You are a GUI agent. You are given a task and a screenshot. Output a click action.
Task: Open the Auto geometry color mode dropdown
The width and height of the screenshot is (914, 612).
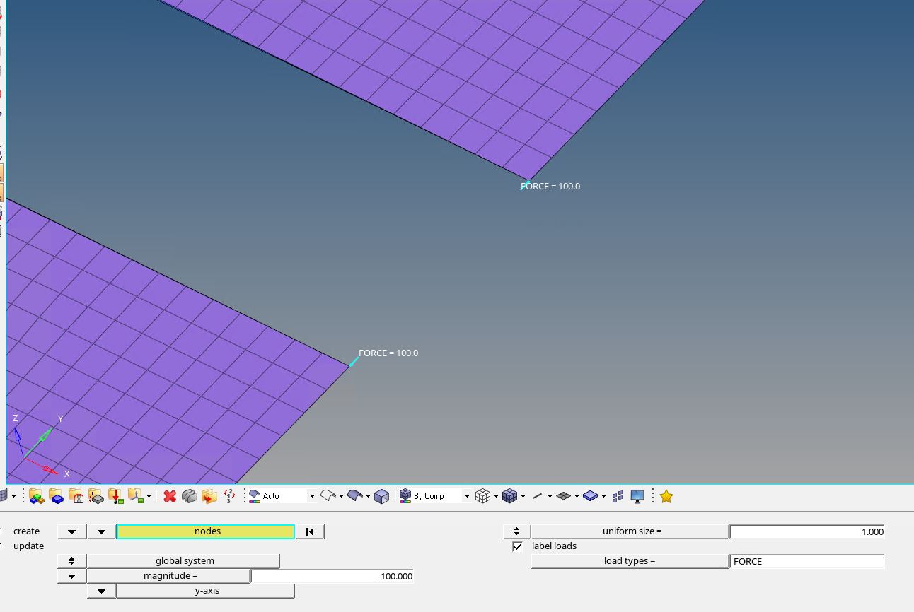pos(311,496)
